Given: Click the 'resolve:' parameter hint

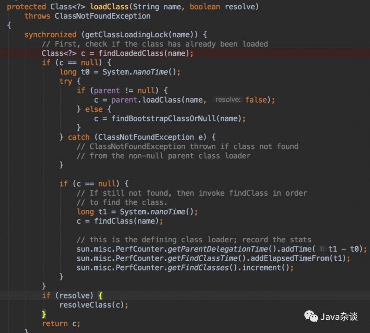Looking at the screenshot, I should click(228, 100).
